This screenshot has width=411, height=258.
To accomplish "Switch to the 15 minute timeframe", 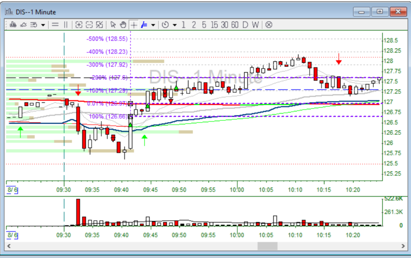I will point(214,25).
